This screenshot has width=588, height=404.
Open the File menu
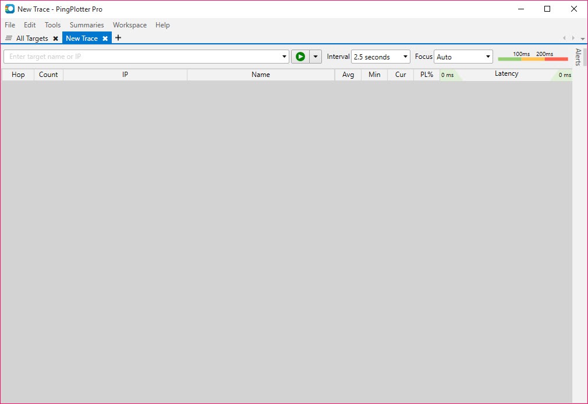point(10,25)
